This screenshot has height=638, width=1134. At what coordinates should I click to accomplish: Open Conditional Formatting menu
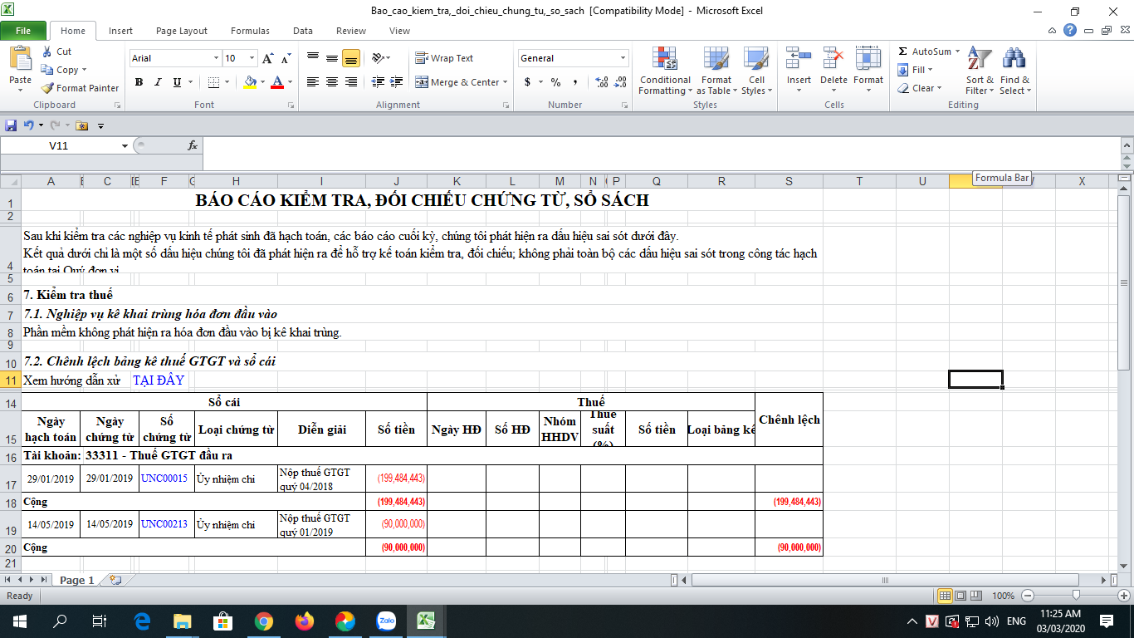point(665,73)
